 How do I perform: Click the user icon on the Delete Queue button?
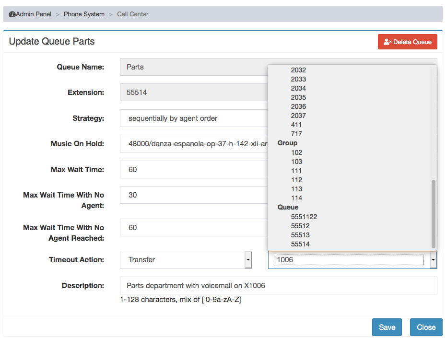pos(387,42)
